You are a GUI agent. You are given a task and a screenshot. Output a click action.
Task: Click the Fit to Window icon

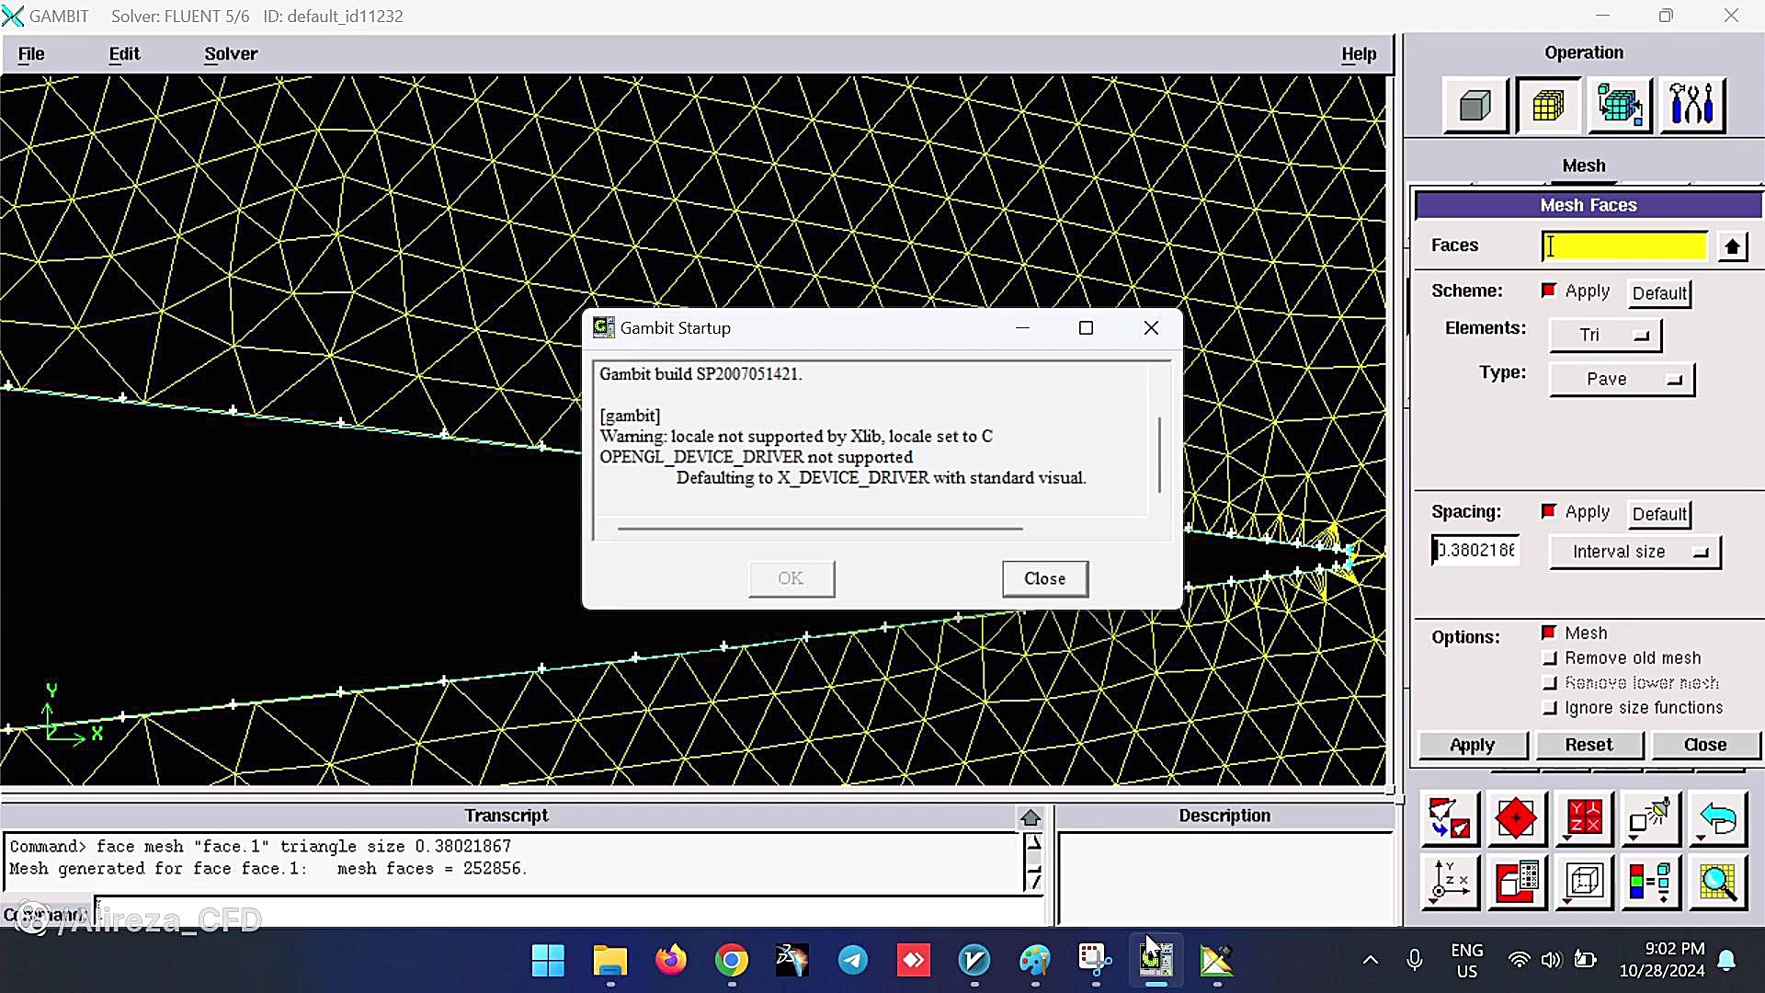(1449, 817)
